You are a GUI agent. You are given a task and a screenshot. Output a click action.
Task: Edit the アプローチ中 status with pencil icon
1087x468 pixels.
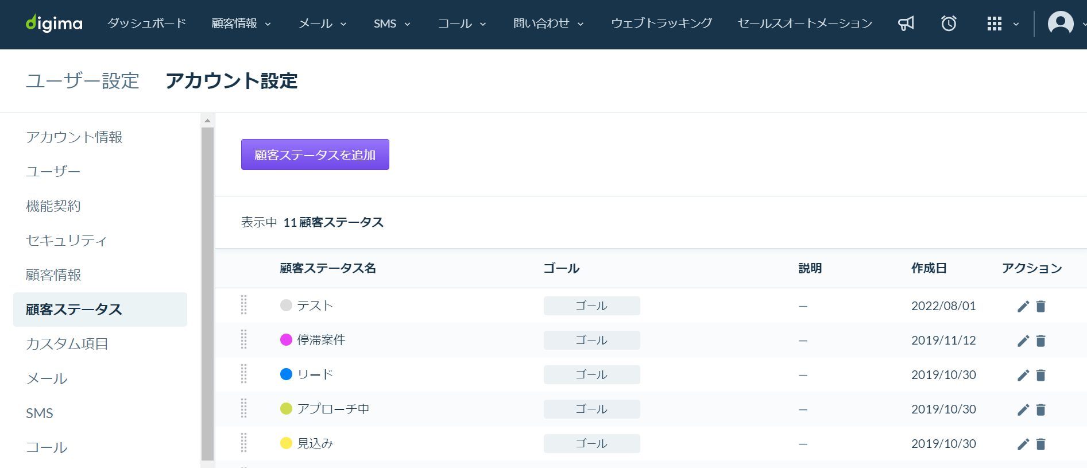point(1023,409)
